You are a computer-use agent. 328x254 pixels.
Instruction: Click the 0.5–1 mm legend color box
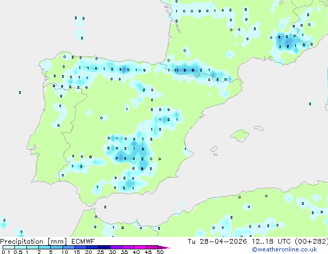[21, 247]
